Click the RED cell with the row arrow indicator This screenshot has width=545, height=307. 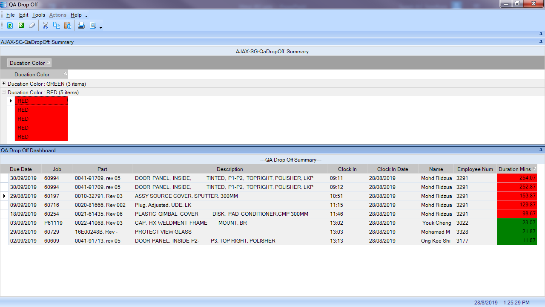click(41, 101)
